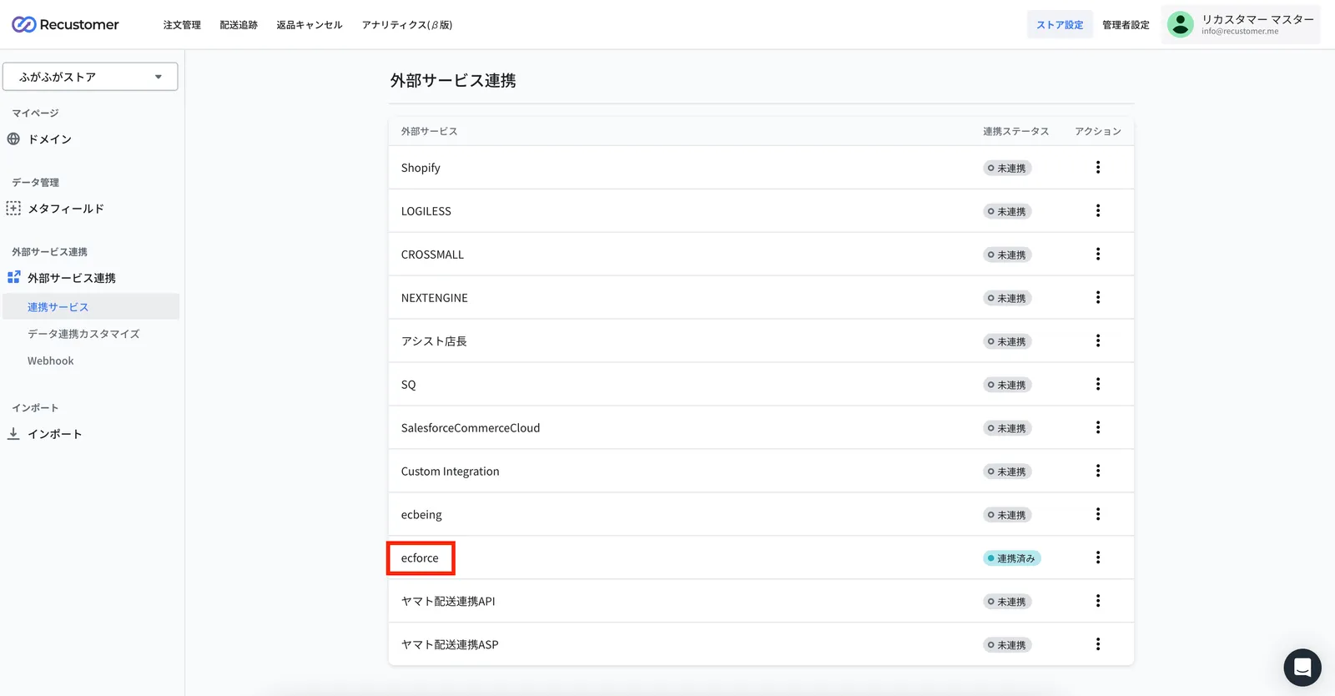Go to インポート in the sidebar
This screenshot has height=696, width=1335.
coord(55,434)
